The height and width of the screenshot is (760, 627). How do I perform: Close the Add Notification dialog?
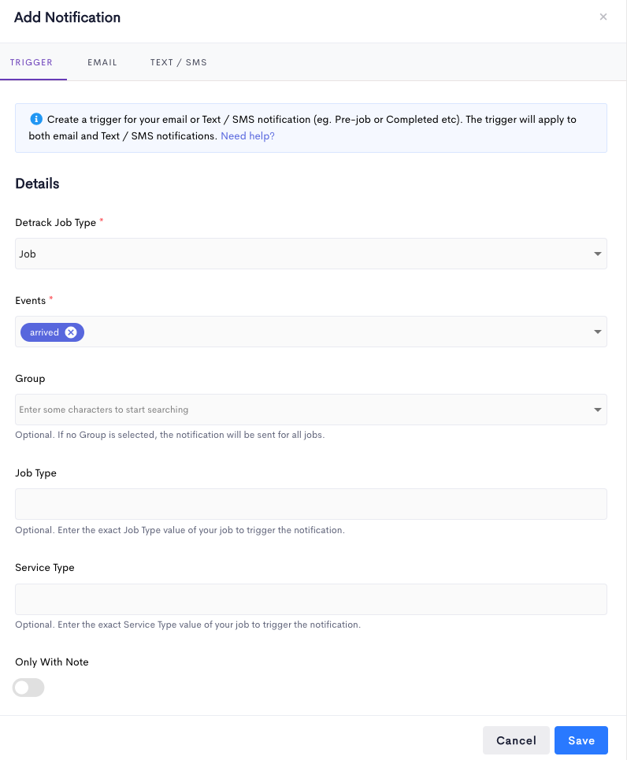coord(603,17)
